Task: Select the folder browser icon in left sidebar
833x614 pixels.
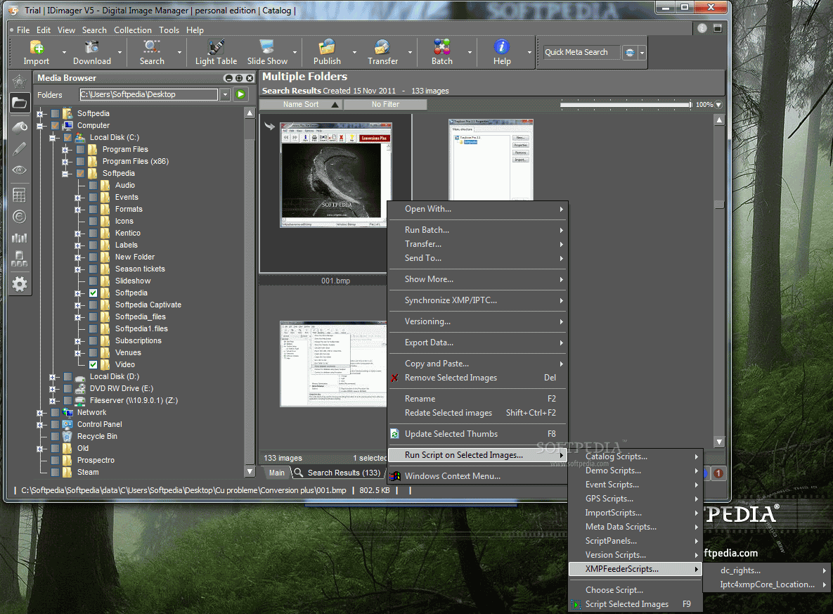Action: tap(20, 103)
